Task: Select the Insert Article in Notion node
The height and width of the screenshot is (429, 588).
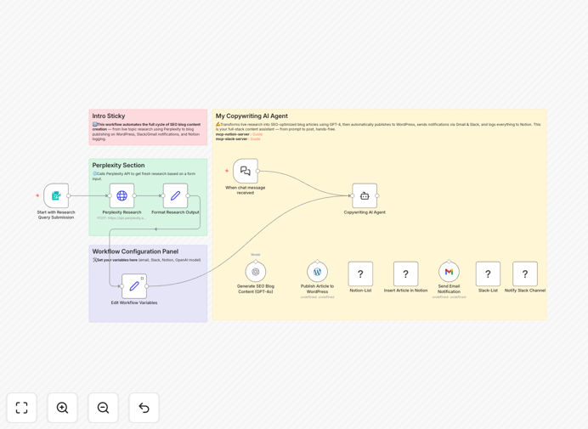Action: (x=406, y=274)
